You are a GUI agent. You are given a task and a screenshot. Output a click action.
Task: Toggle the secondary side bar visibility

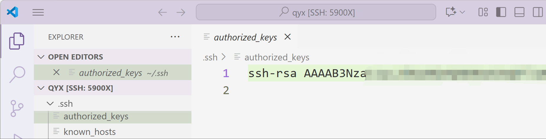pyautogui.click(x=538, y=12)
